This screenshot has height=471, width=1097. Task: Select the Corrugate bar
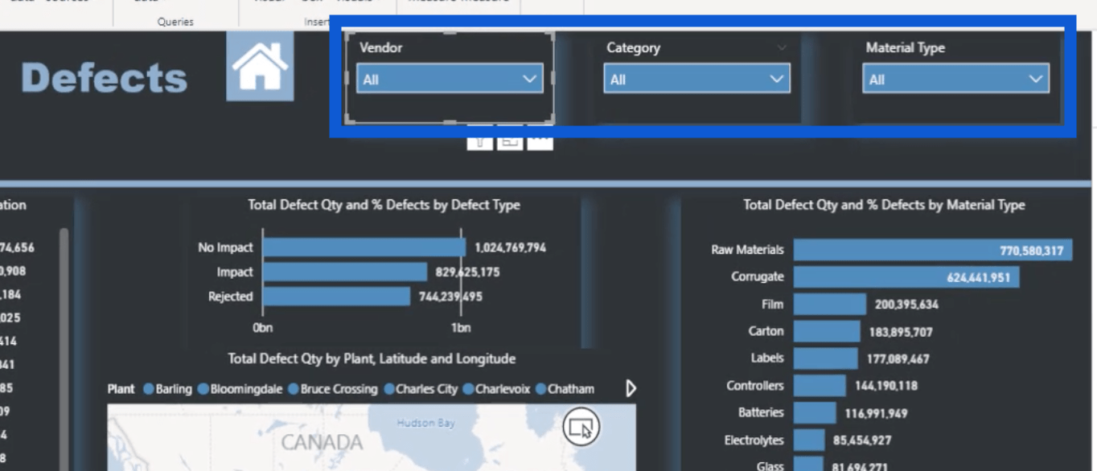coord(906,277)
